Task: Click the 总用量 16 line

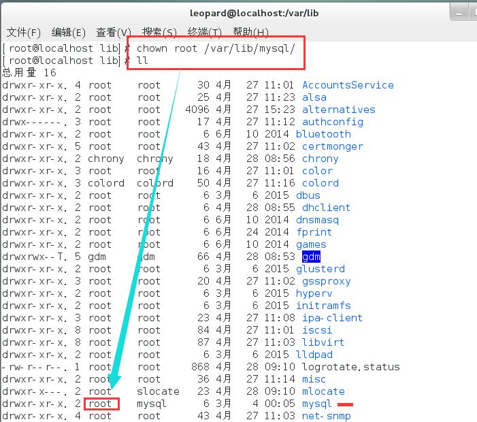Action: tap(29, 73)
